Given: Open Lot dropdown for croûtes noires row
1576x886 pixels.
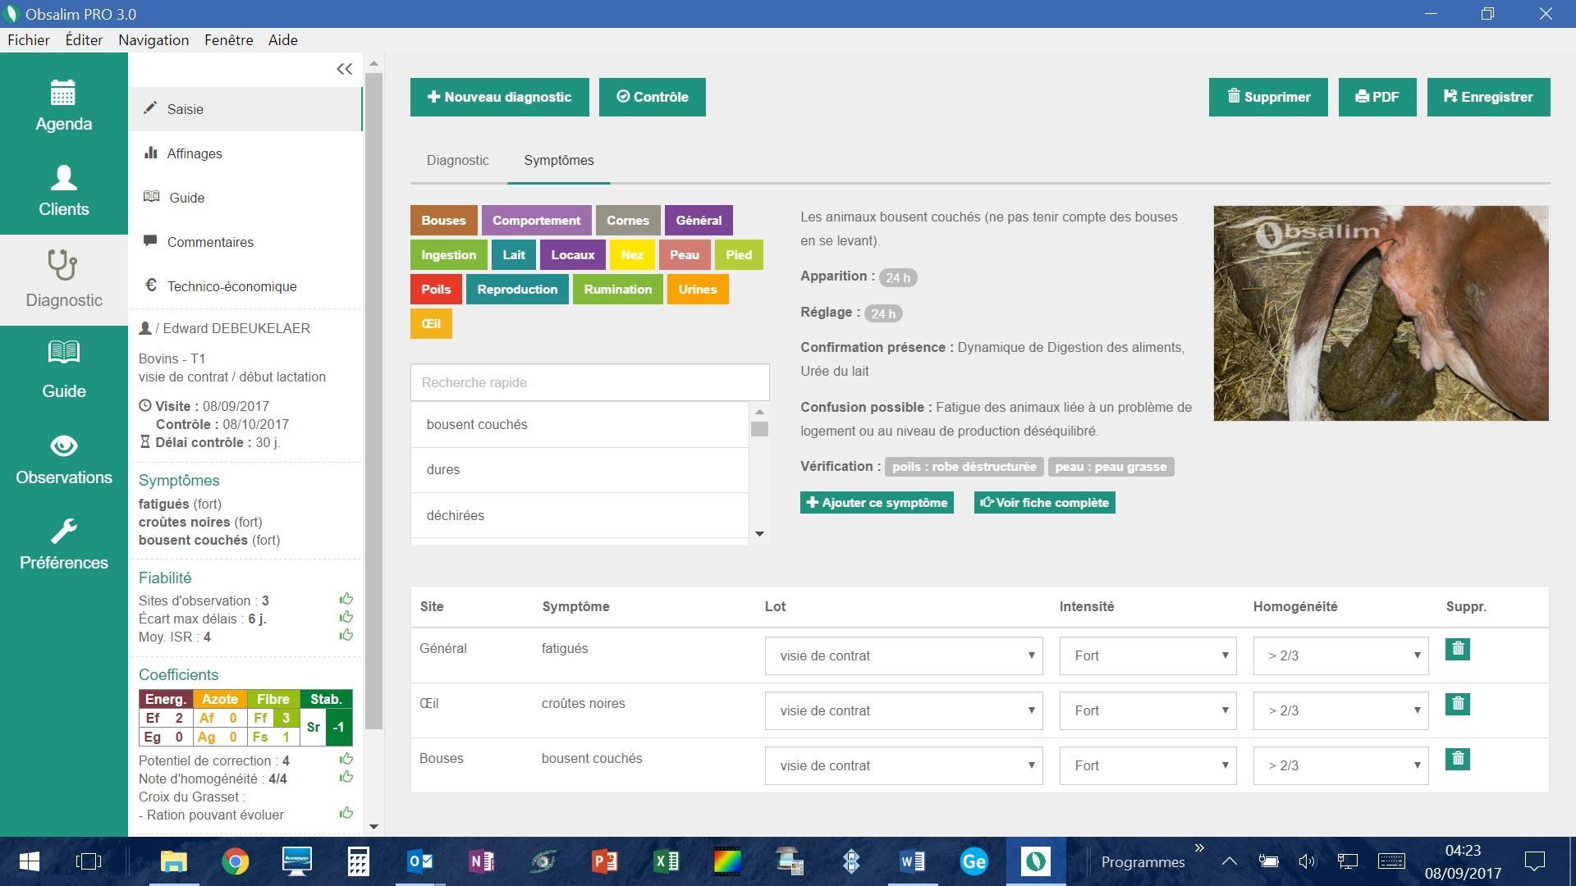Looking at the screenshot, I should (x=904, y=710).
